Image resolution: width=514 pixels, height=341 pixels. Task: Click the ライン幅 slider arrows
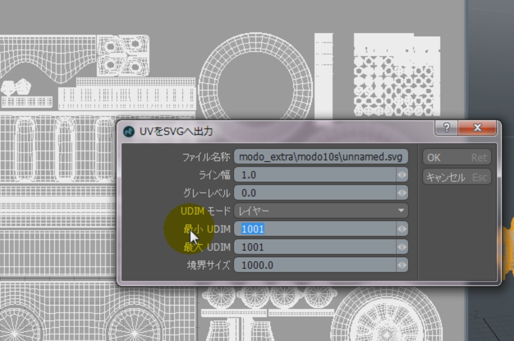point(402,175)
